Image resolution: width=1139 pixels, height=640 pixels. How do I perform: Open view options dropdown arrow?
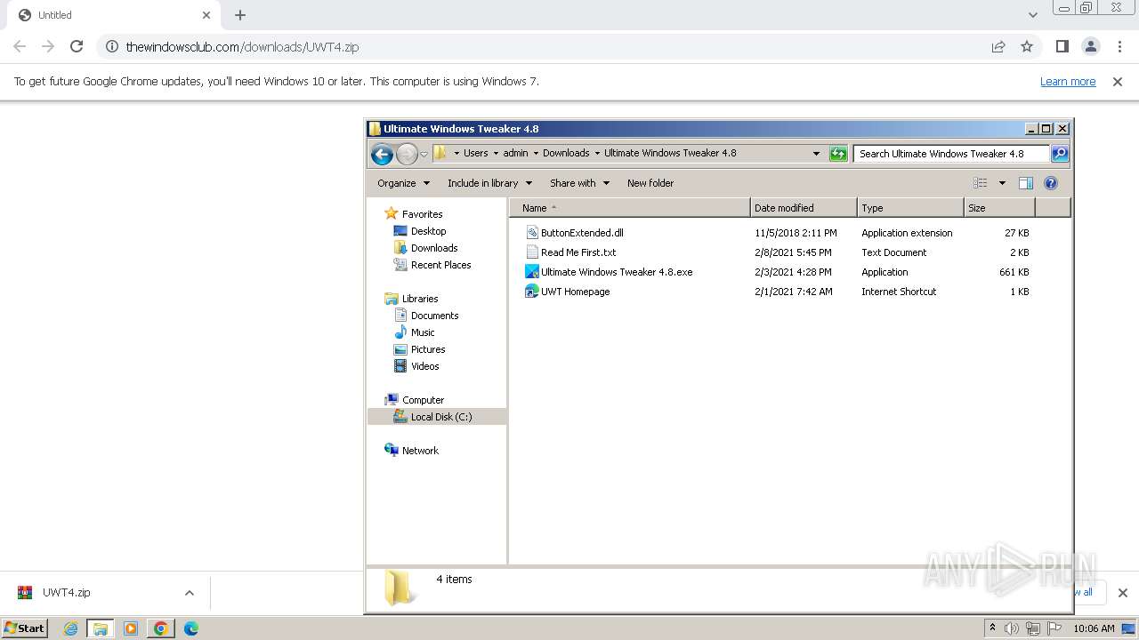click(1002, 183)
